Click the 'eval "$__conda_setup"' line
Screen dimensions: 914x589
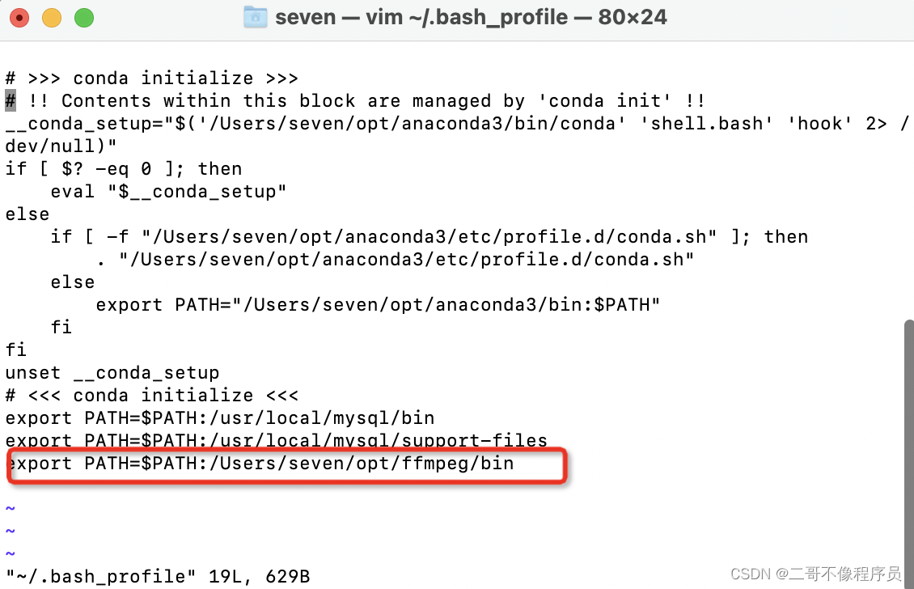tap(168, 192)
